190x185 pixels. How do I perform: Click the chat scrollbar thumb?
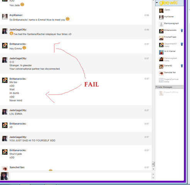(x=153, y=164)
